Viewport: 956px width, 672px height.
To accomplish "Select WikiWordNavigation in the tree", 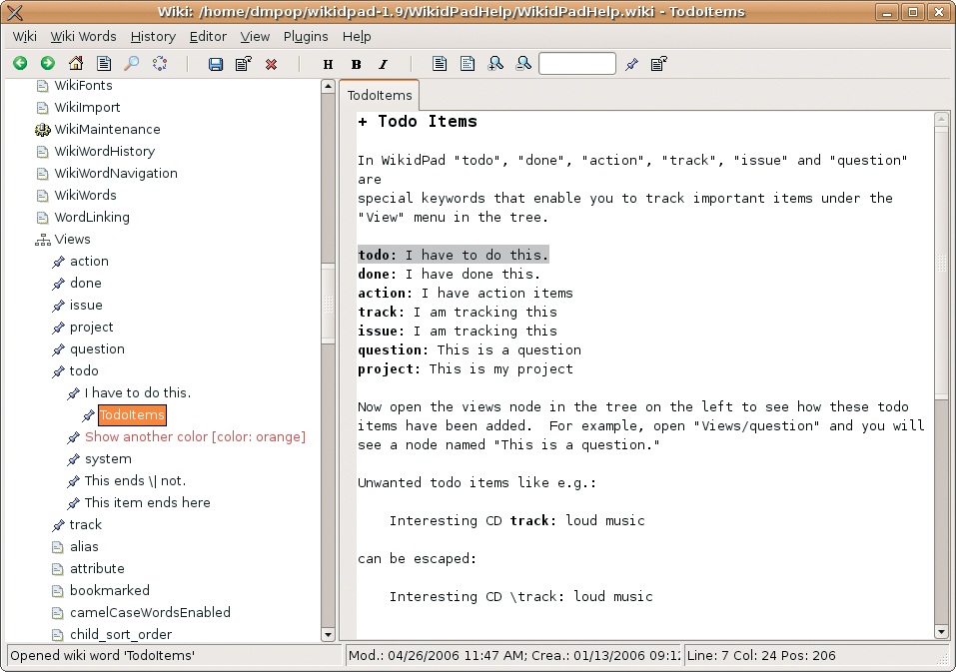I will (x=116, y=173).
